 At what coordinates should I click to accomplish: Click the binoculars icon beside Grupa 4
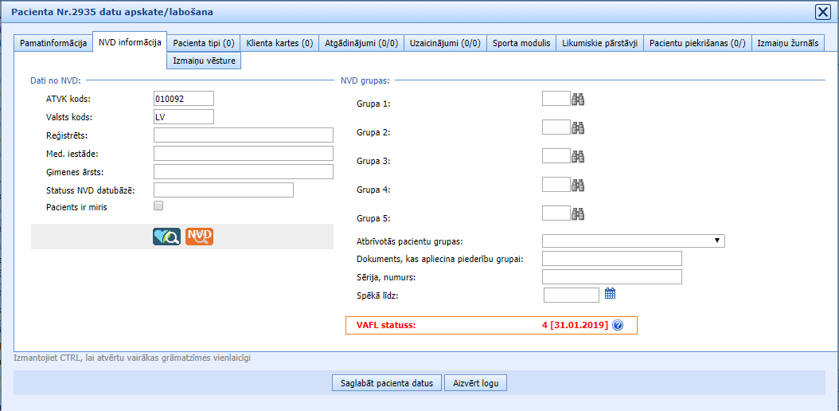578,185
